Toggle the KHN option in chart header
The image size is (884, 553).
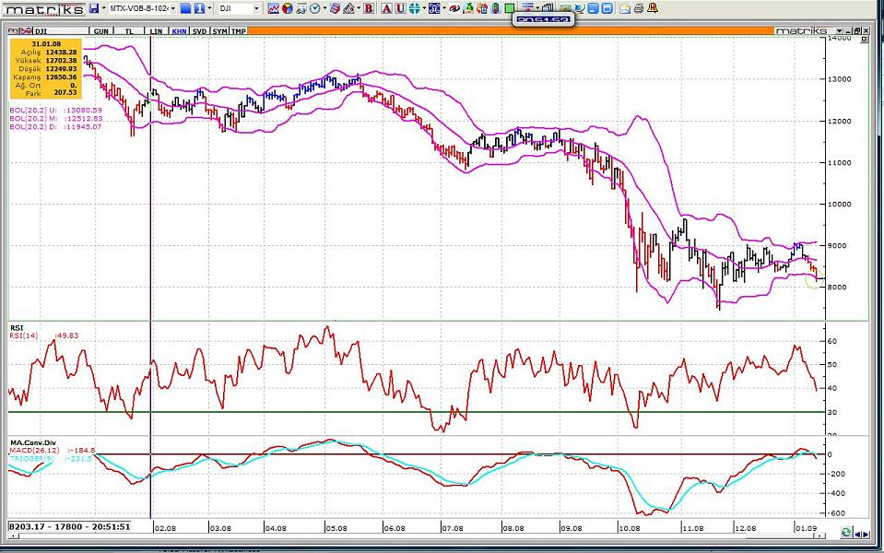(178, 30)
